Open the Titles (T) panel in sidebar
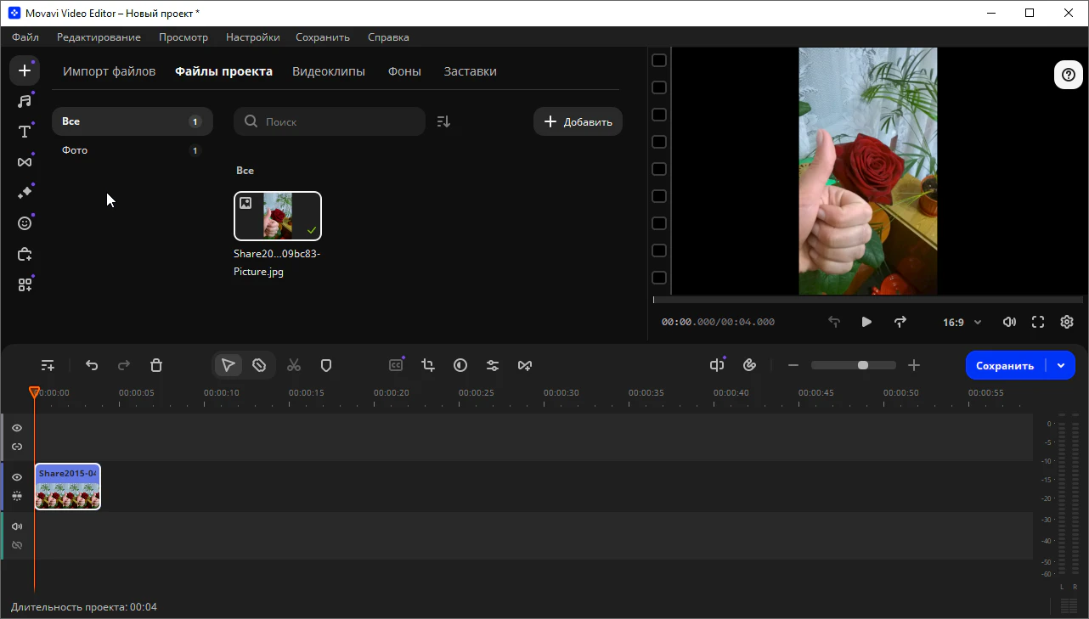Image resolution: width=1089 pixels, height=619 pixels. click(25, 132)
